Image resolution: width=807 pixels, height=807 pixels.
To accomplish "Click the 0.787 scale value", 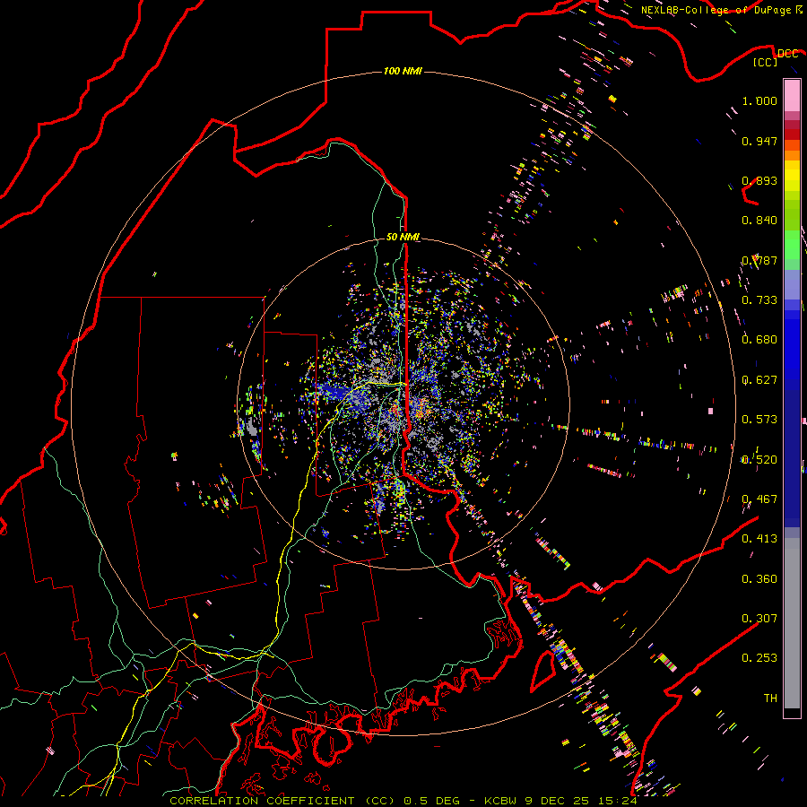I will click(x=759, y=260).
